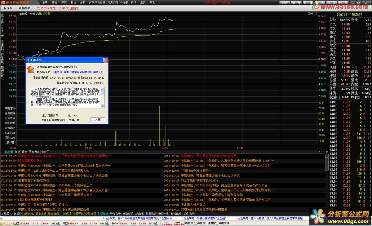This screenshot has height=226, width=372.
Task: Open news 签署增资扩股补充协议
Action: point(33,180)
